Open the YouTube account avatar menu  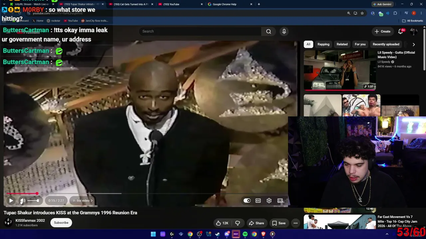tap(414, 31)
